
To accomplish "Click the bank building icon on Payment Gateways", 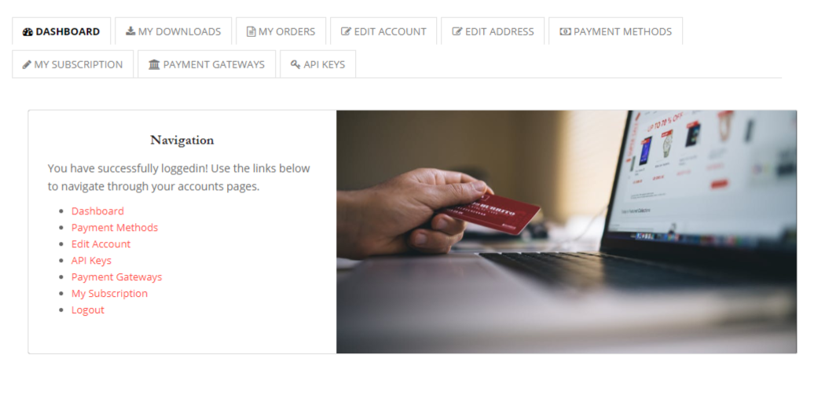I will [x=154, y=64].
